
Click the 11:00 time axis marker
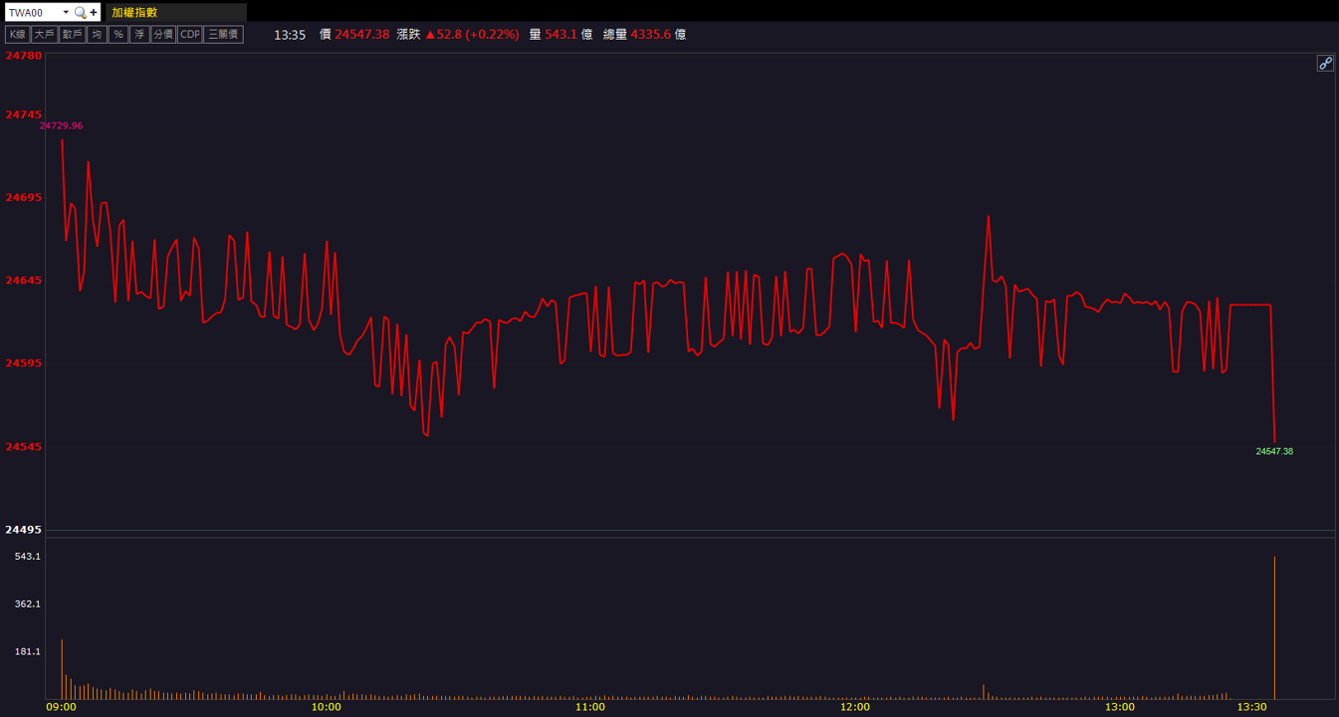tap(590, 707)
